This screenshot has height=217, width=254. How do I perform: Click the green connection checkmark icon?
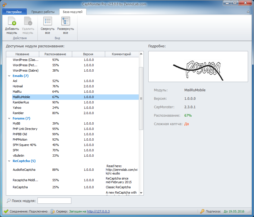click(x=6, y=211)
